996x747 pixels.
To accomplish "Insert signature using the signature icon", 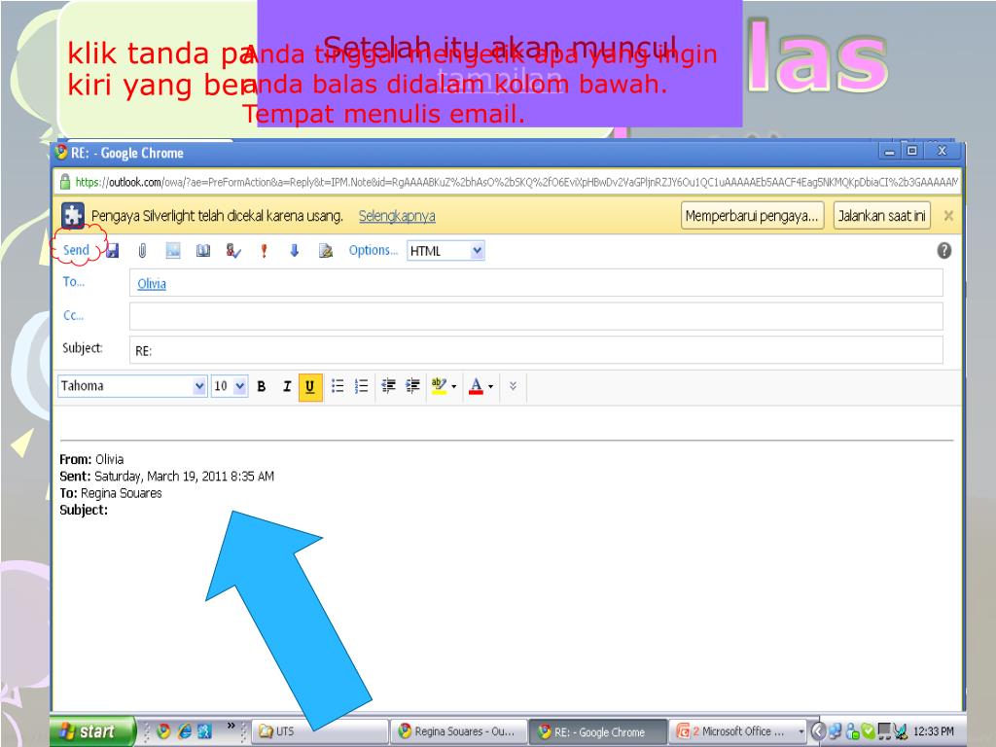I will (x=326, y=251).
